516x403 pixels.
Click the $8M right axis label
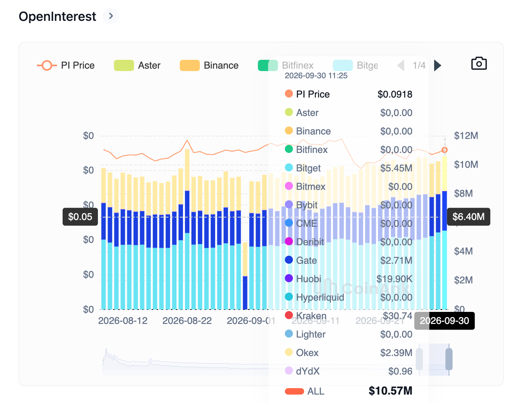click(x=463, y=193)
